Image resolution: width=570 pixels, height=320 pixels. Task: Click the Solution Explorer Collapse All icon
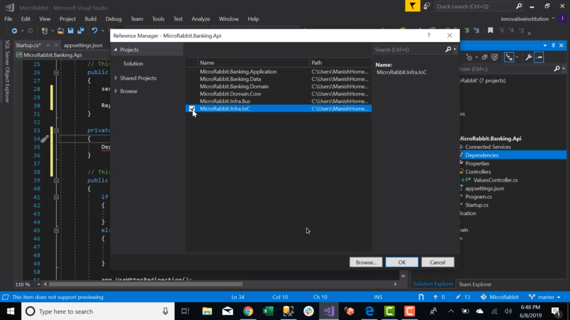point(484,57)
